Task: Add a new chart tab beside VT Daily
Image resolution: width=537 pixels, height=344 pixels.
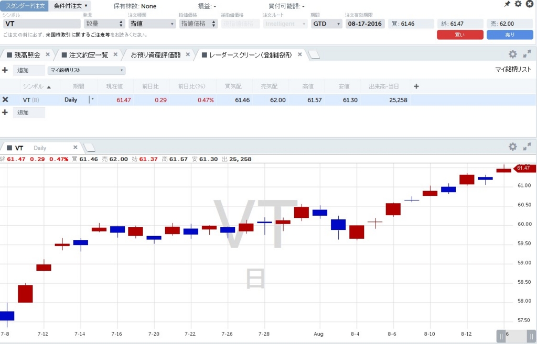Action: (x=89, y=148)
